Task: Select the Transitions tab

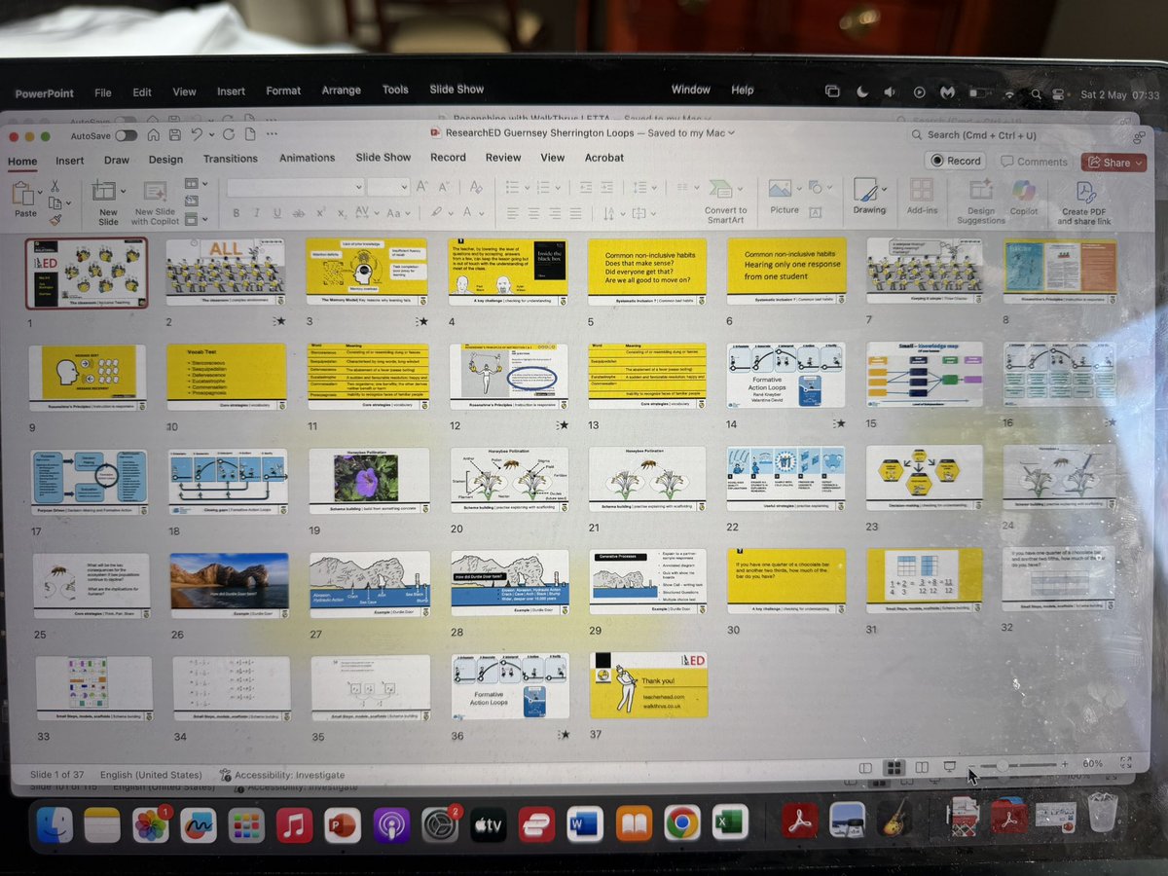Action: 231,159
